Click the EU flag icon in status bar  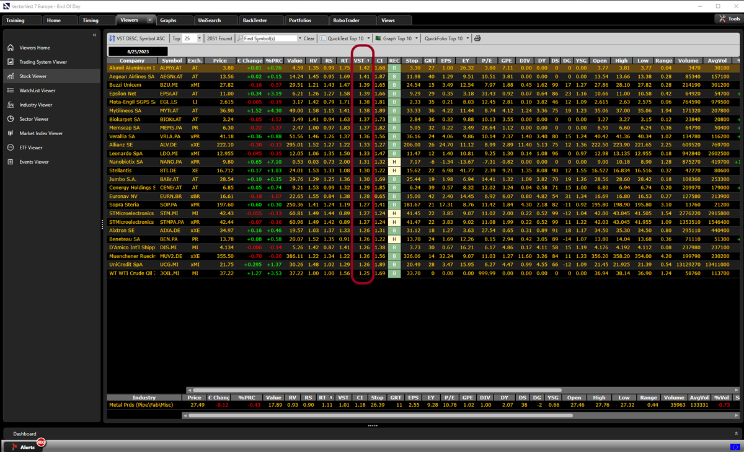(x=735, y=446)
